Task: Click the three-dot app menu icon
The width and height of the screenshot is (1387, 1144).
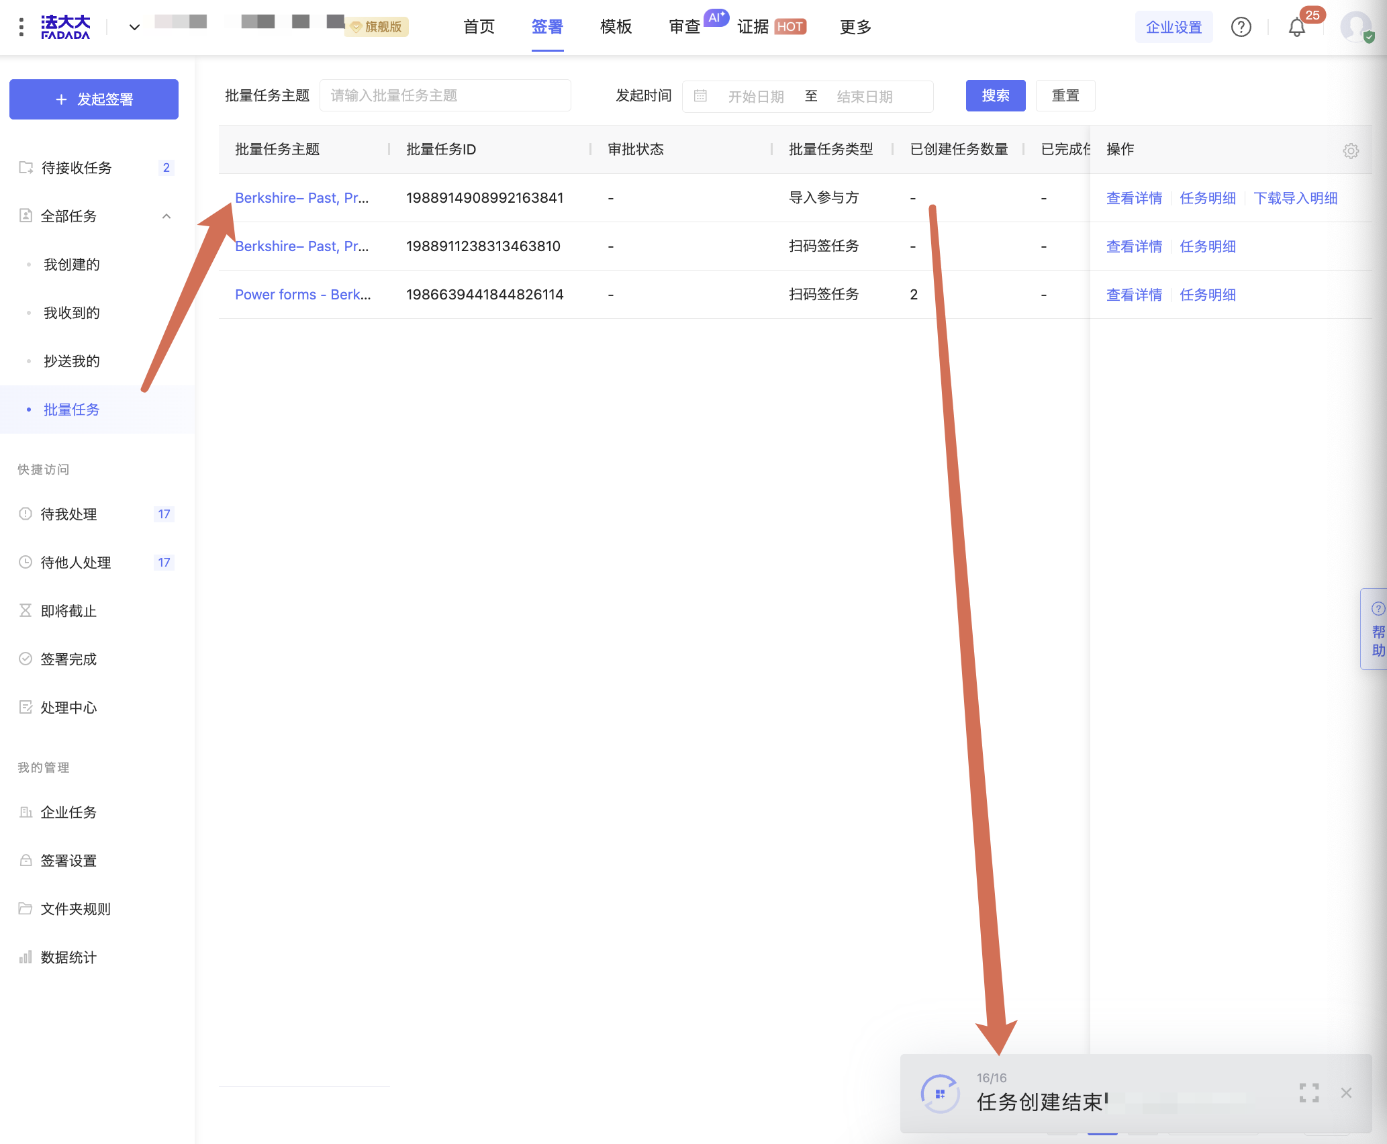Action: tap(21, 28)
